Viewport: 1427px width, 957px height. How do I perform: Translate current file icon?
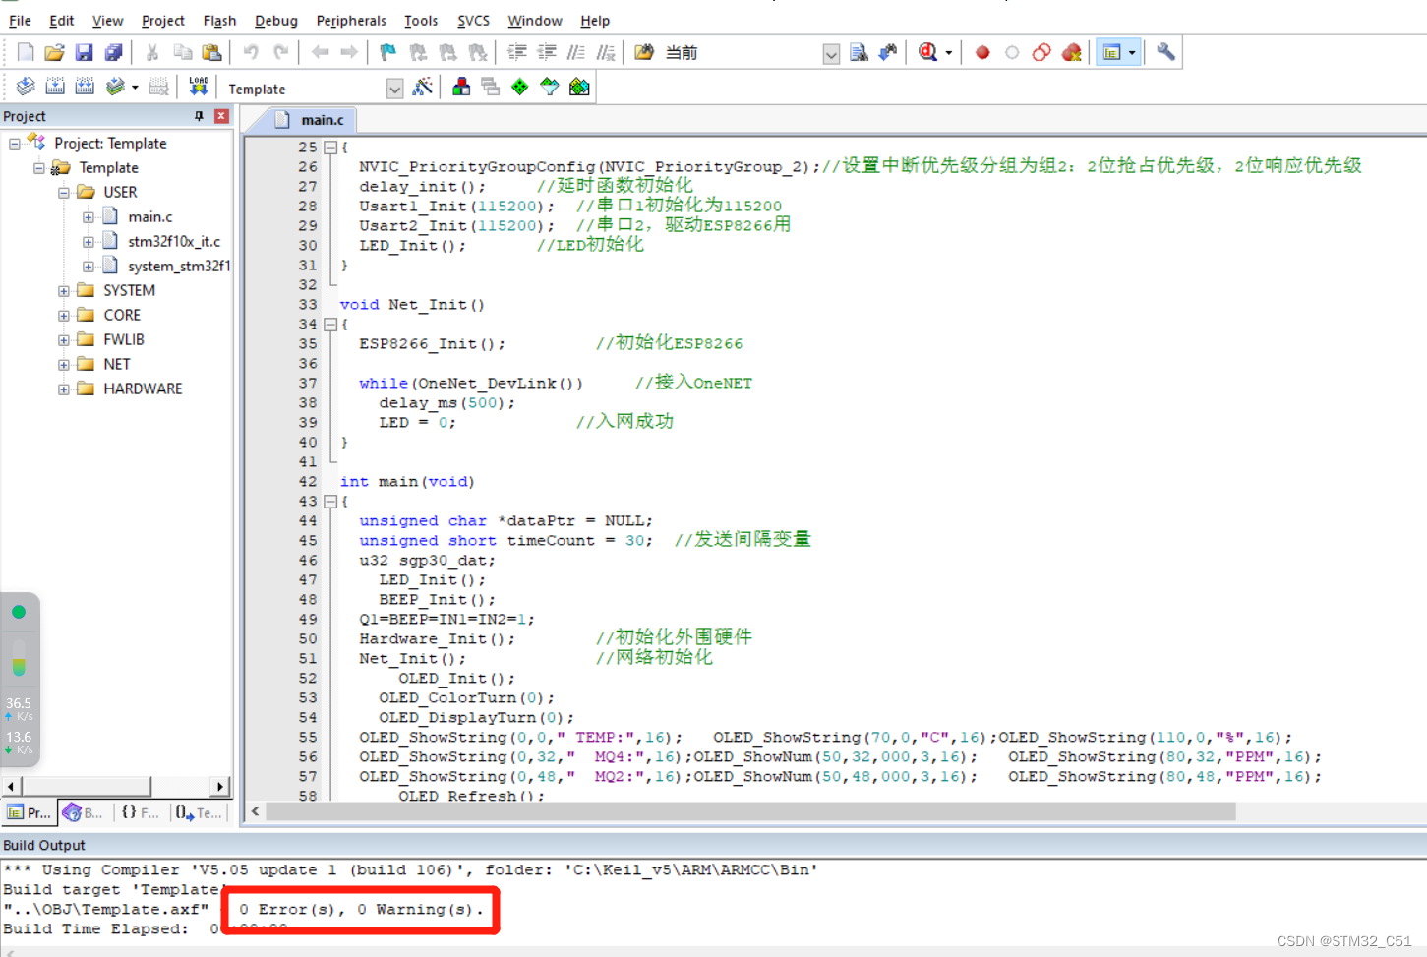tap(26, 87)
